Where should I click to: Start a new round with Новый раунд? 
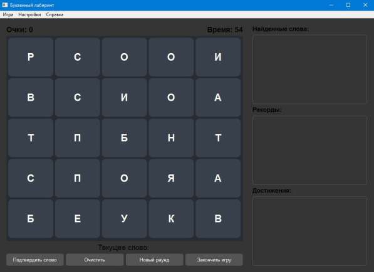154,260
